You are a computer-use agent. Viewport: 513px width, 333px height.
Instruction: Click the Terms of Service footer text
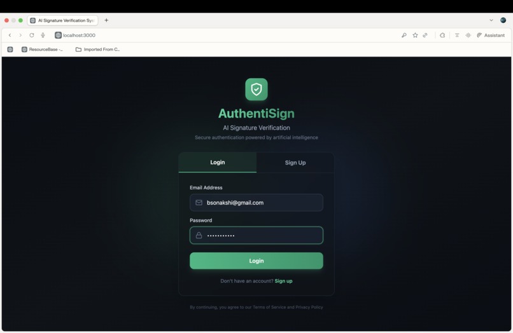269,307
